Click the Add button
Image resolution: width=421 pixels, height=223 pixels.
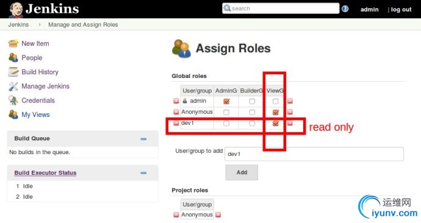tap(242, 172)
